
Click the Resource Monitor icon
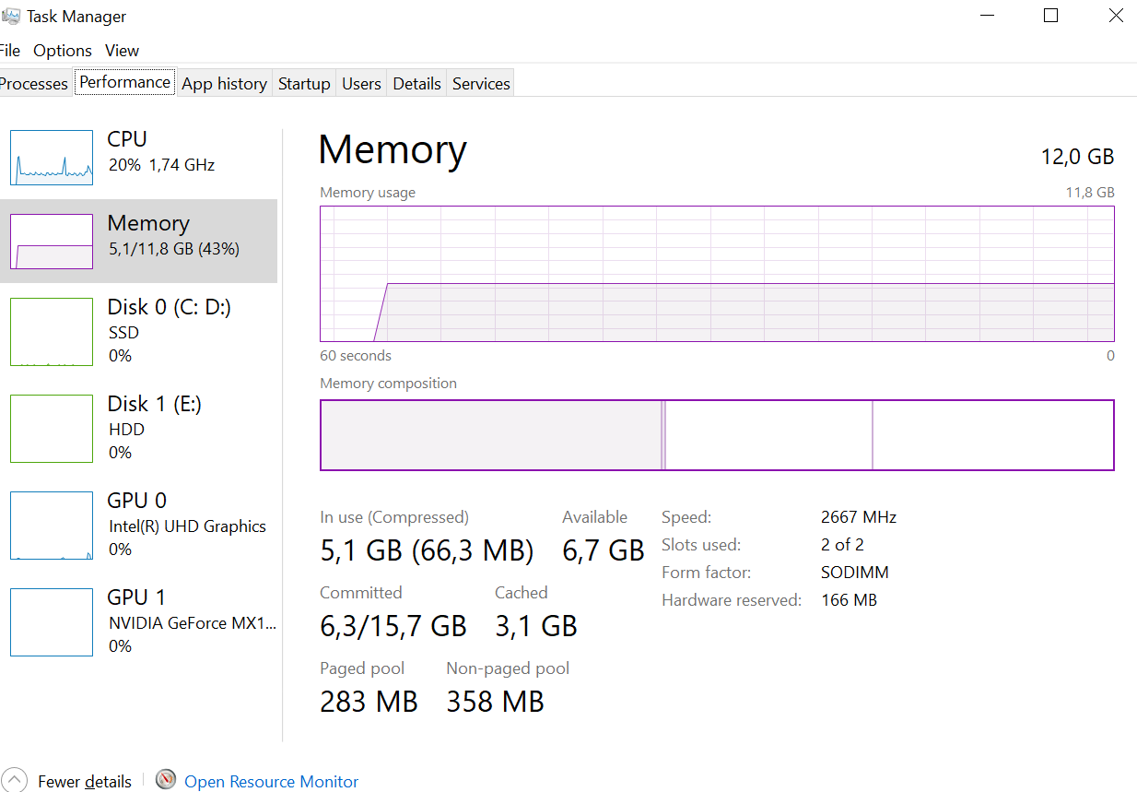coord(166,780)
